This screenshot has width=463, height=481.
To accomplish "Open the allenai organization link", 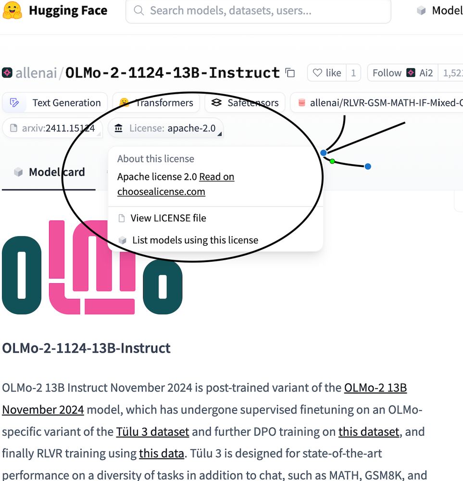I will (36, 73).
